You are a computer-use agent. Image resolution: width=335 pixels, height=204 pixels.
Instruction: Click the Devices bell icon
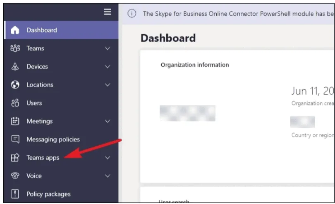(x=15, y=67)
